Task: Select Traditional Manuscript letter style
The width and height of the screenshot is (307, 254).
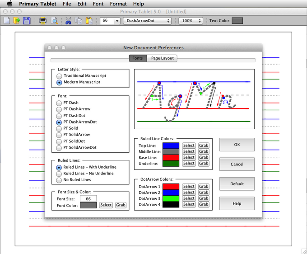Action: (x=59, y=76)
